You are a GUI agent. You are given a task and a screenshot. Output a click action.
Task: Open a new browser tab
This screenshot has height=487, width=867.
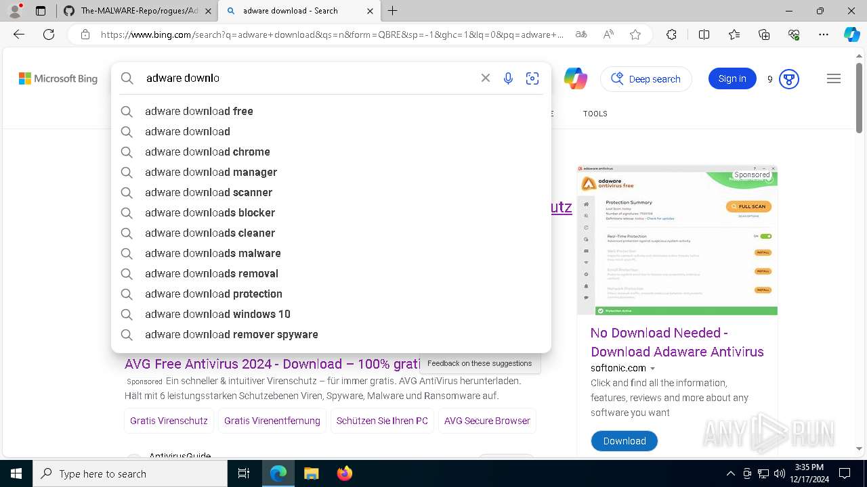point(393,11)
